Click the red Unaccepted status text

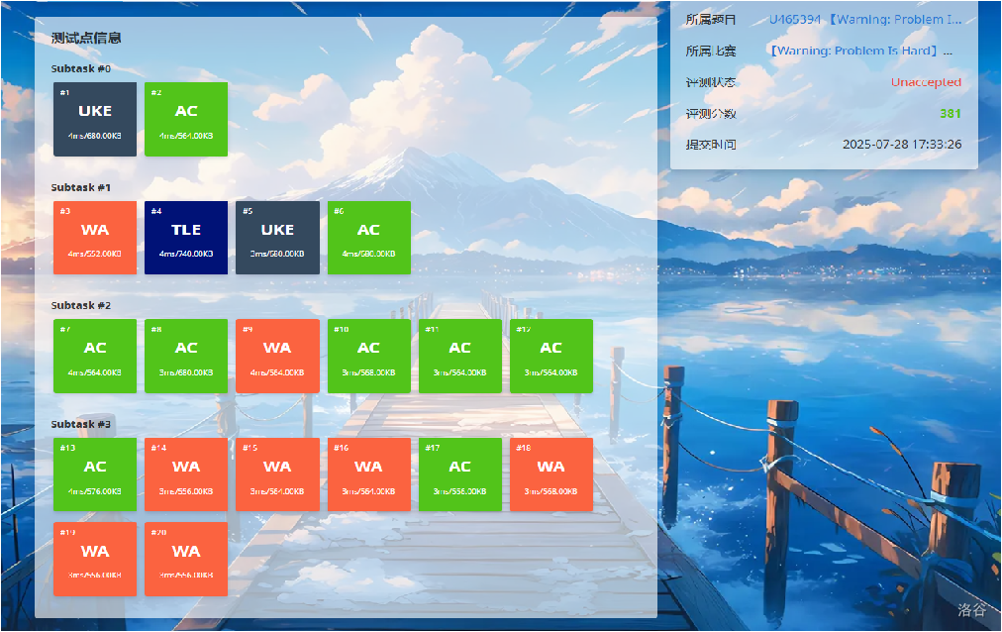click(925, 82)
